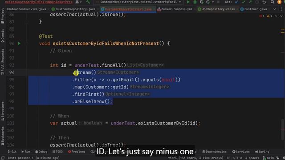
Task: Switch to JpaRepository.class tab
Action: pyautogui.click(x=216, y=9)
